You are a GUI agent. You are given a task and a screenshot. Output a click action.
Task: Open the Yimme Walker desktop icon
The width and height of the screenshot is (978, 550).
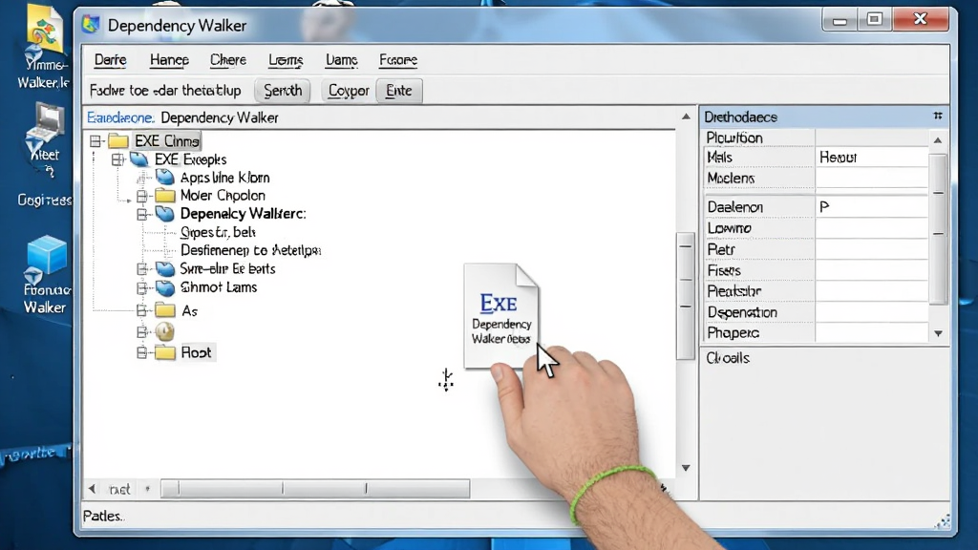click(x=44, y=48)
